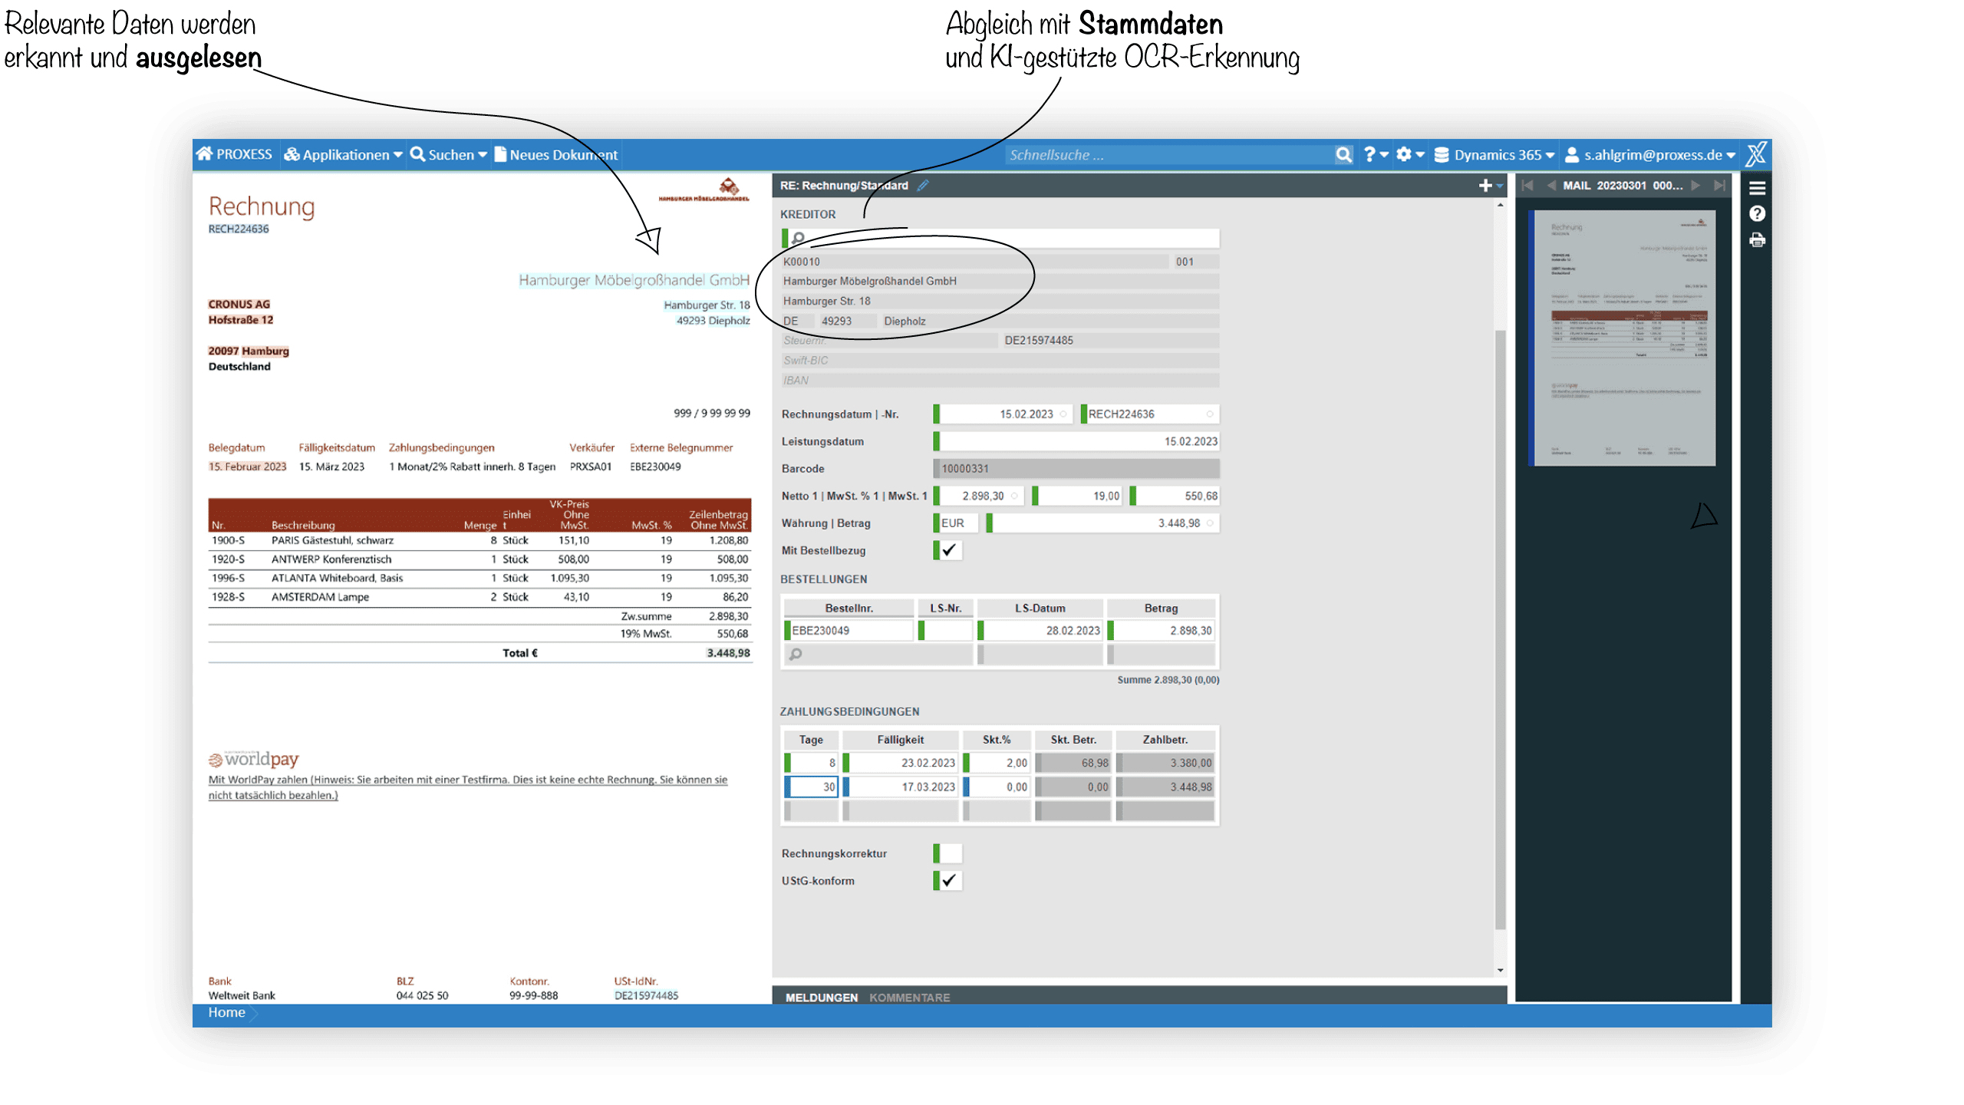
Task: Click the Skt. Betr. cell 68,98
Action: 1073,763
